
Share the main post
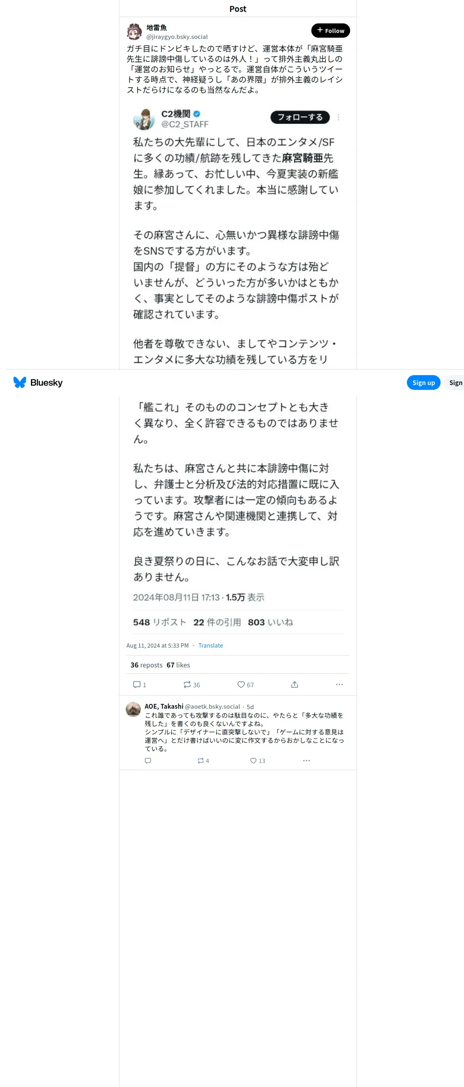click(294, 684)
